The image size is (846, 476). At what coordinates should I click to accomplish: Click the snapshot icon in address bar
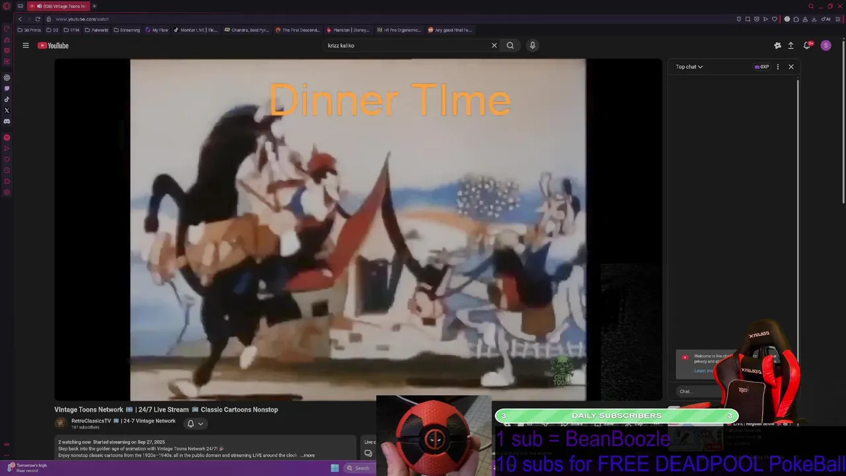tap(748, 19)
